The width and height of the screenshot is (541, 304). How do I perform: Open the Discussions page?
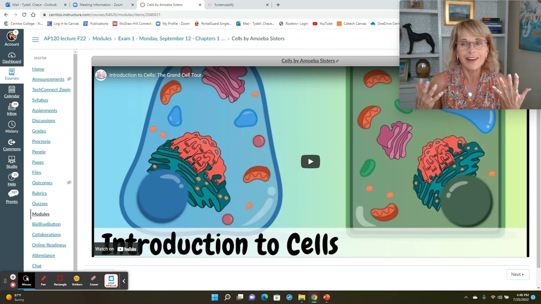tap(44, 121)
